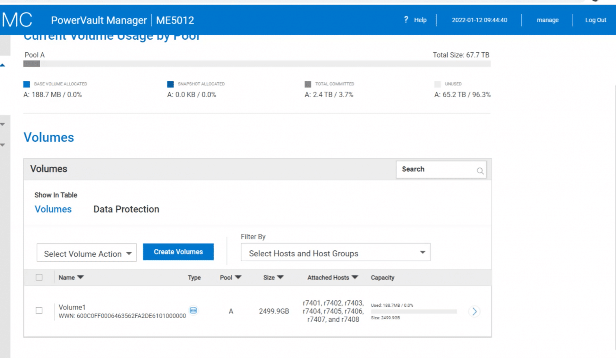Click Unused legend swatch
The height and width of the screenshot is (358, 616).
[438, 84]
